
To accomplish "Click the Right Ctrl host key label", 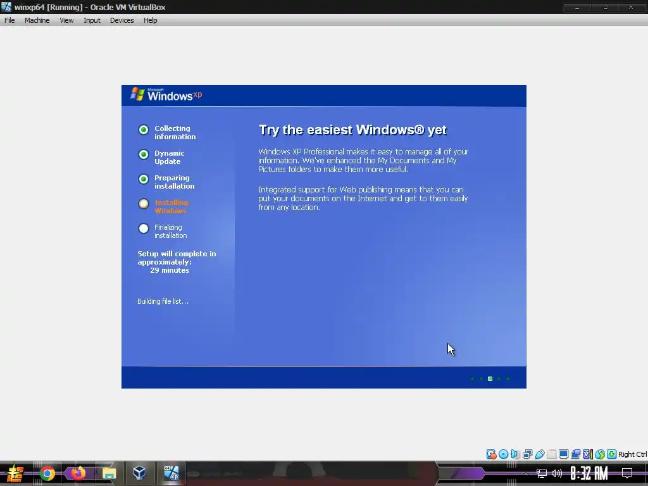I will point(632,454).
